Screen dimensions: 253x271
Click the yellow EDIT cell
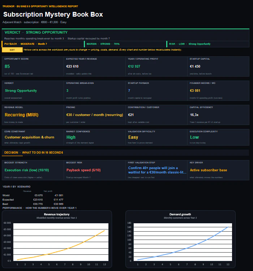(12, 50)
